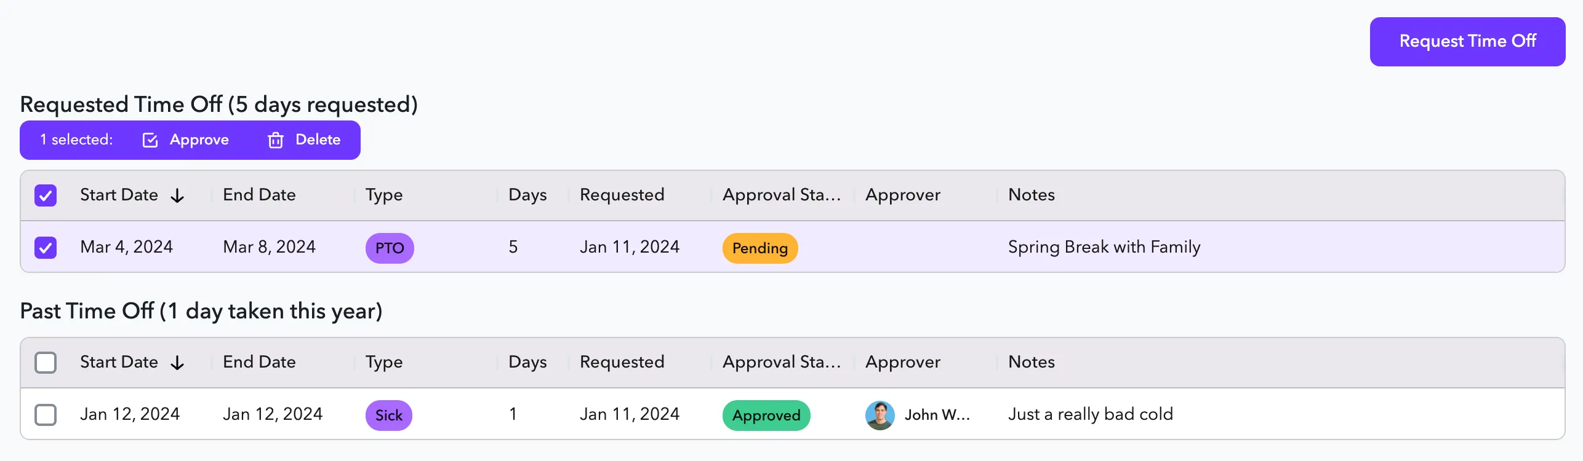Click John W. approver avatar
1583x461 pixels.
(880, 415)
